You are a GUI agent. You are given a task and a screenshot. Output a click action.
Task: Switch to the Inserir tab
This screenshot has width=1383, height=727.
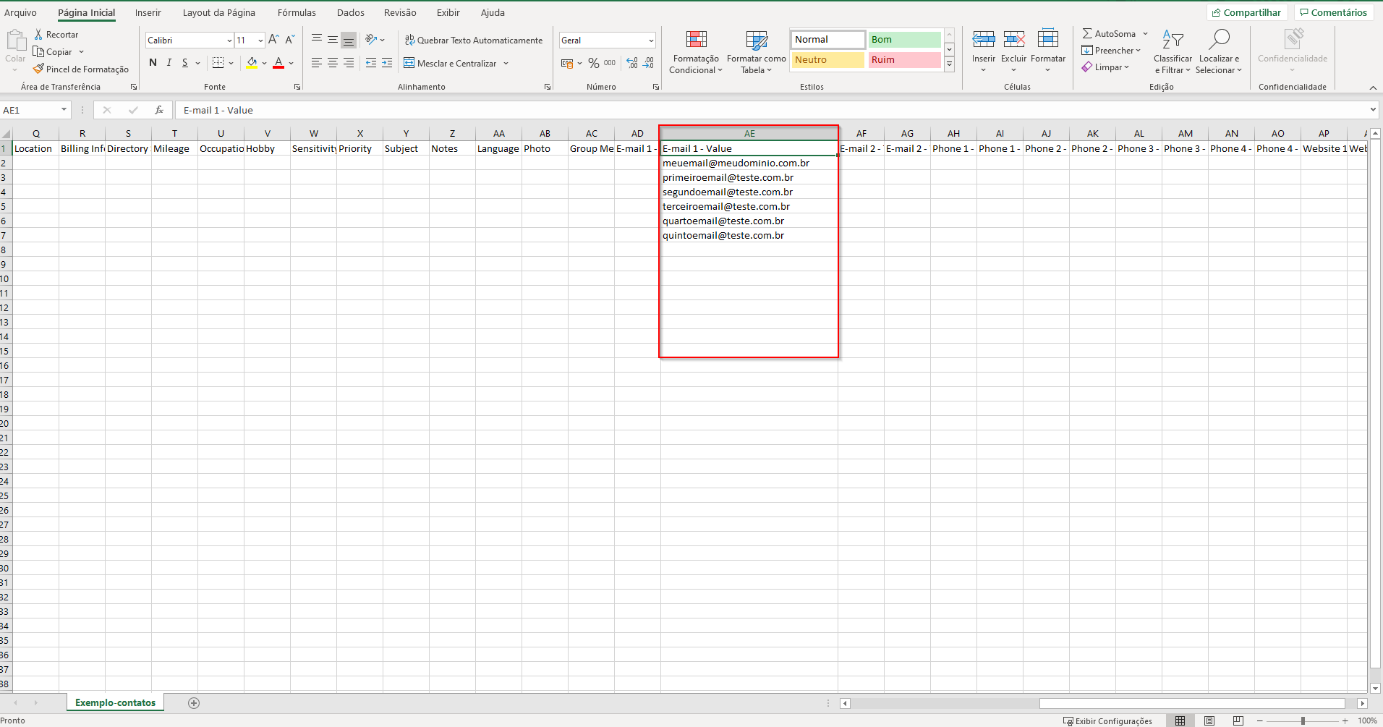tap(148, 12)
